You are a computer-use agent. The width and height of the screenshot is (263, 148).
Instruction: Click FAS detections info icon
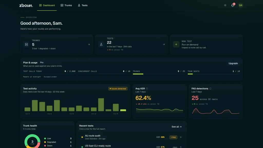(210, 89)
